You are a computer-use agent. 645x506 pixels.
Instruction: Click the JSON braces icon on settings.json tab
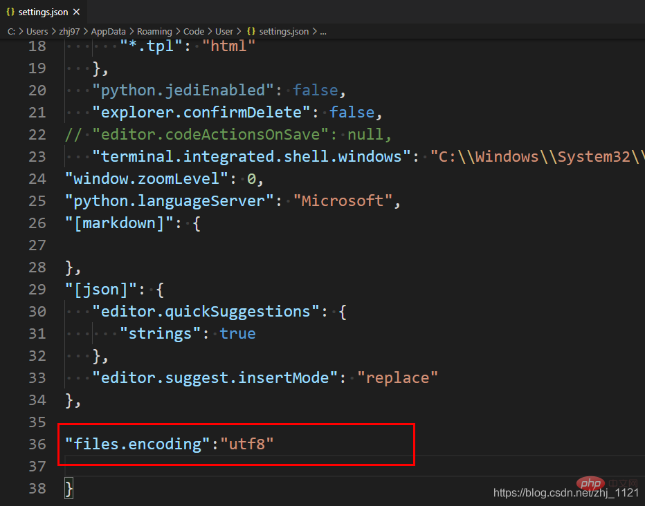click(10, 12)
